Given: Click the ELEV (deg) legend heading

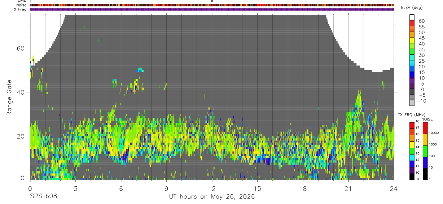Looking at the screenshot, I should [412, 8].
